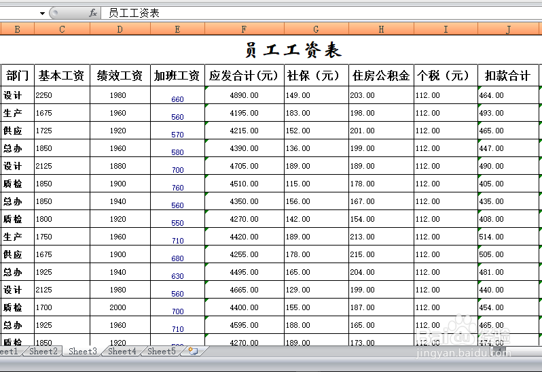Viewport: 542px width, 372px height.
Task: Click the insert new worksheet tab icon
Action: coord(193,351)
